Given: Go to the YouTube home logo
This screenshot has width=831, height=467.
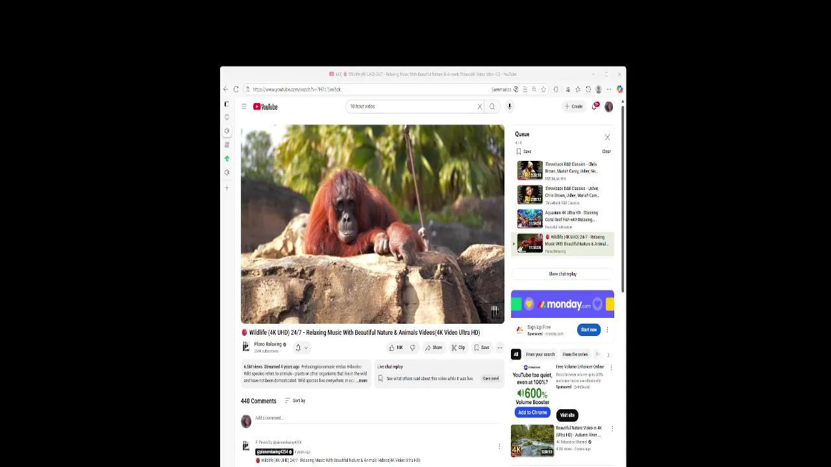Looking at the screenshot, I should pos(266,106).
